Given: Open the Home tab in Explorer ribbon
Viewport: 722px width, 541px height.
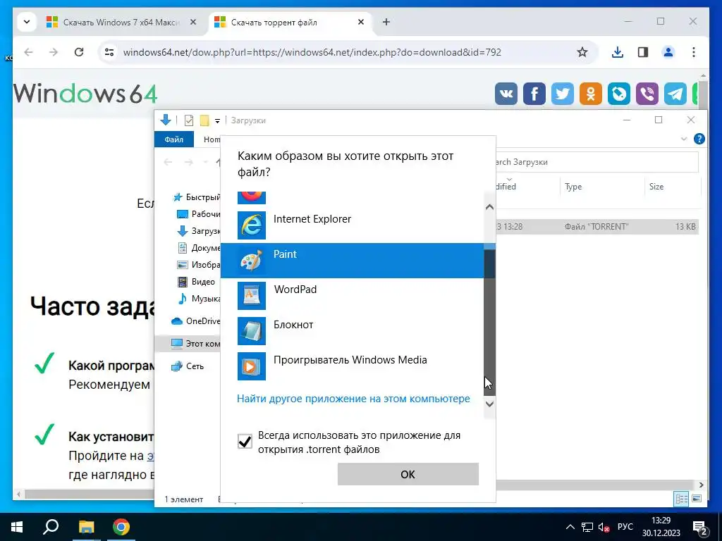Looking at the screenshot, I should [x=212, y=139].
